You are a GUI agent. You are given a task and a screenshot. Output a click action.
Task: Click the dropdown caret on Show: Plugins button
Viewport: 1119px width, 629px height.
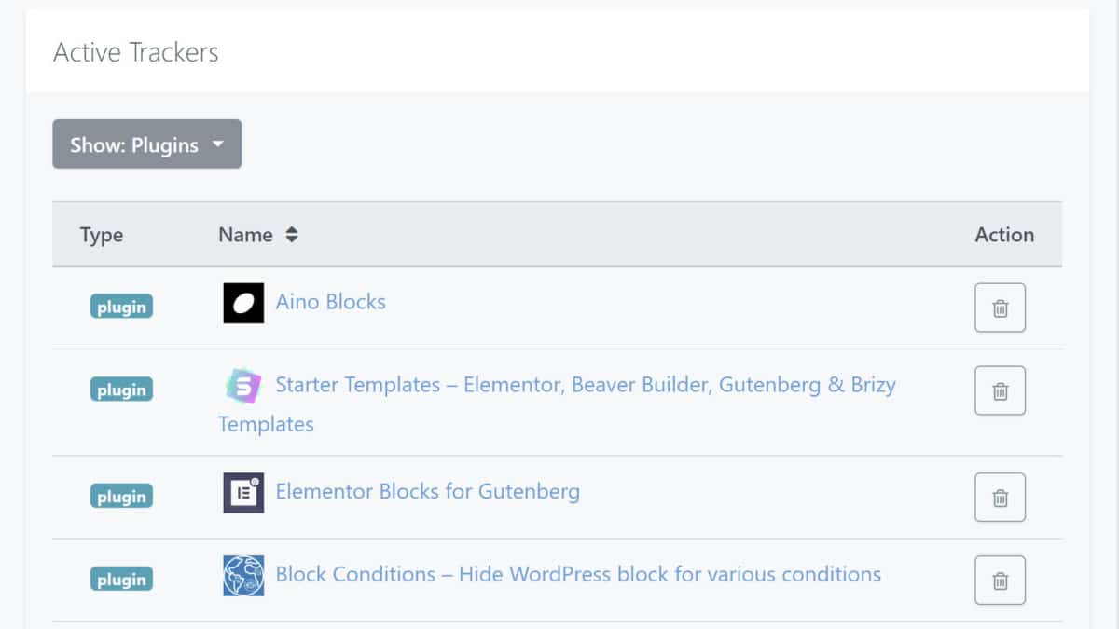tap(218, 144)
